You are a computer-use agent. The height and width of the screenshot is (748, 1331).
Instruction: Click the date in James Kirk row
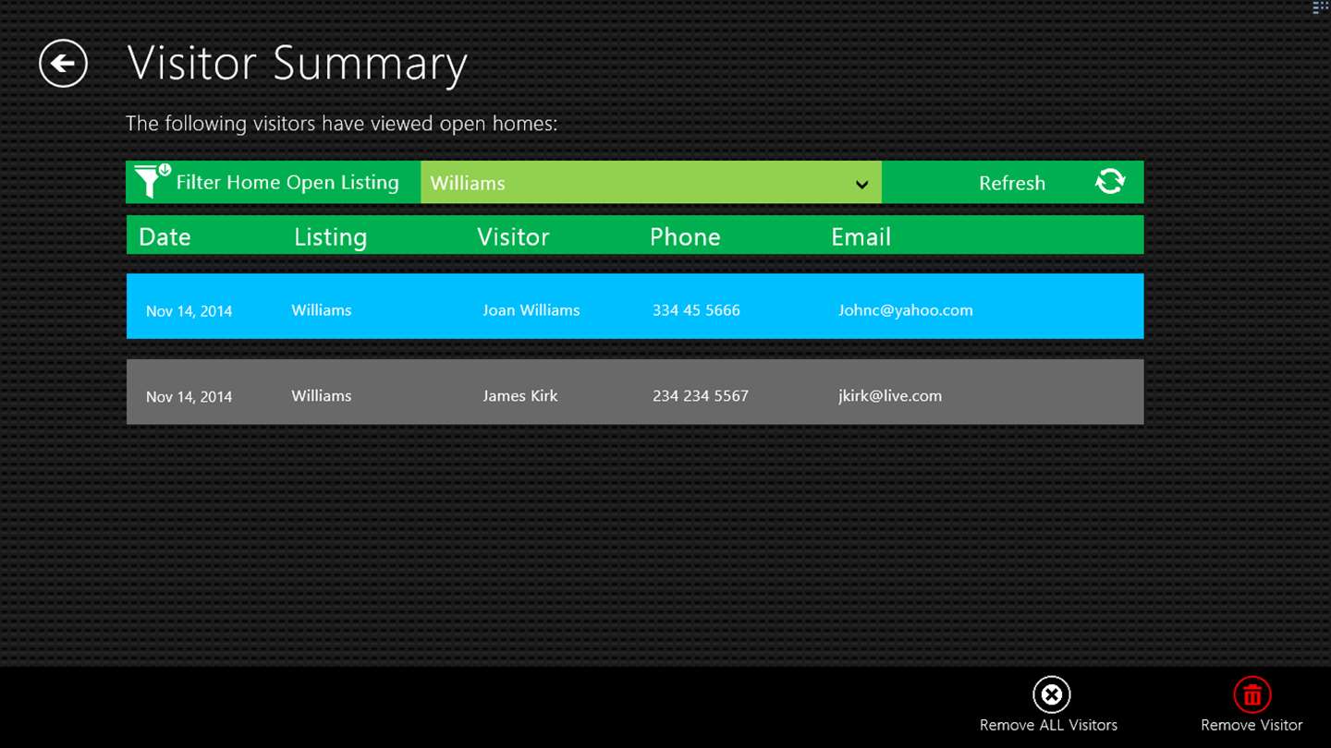tap(189, 396)
